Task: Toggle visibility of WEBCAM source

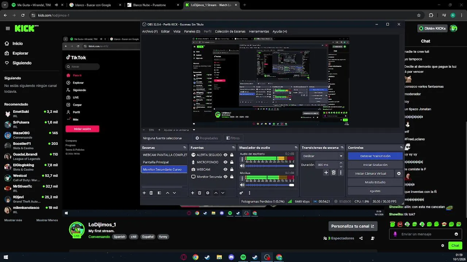Action: point(225,170)
